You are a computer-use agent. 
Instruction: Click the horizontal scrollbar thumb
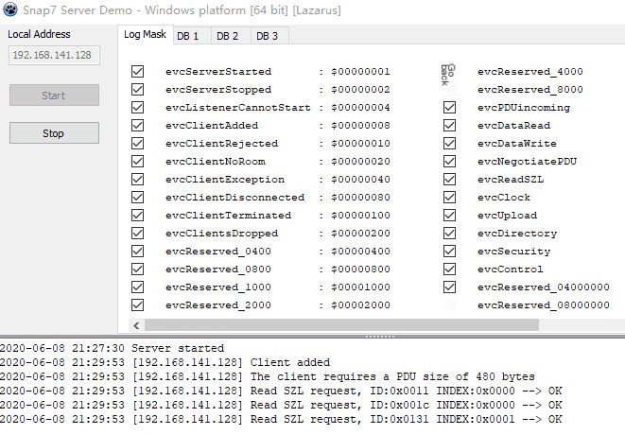coord(341,325)
